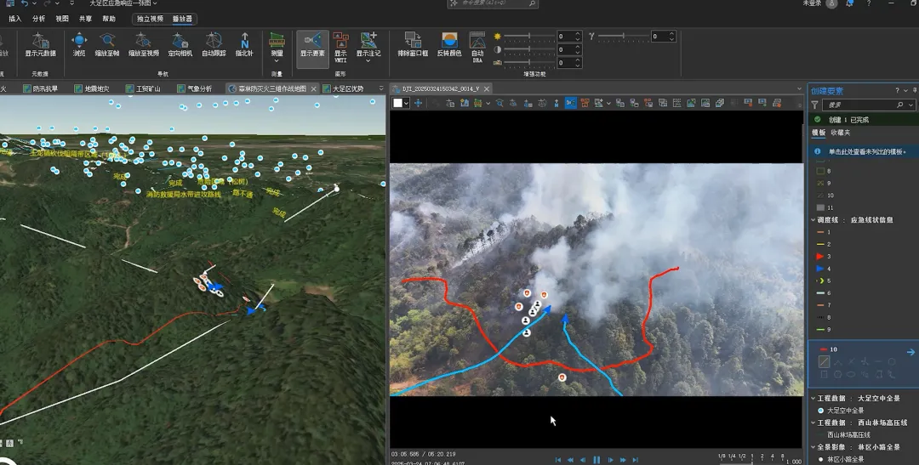919x465 pixels.
Task: Pause the video with the pause button
Action: 596,460
